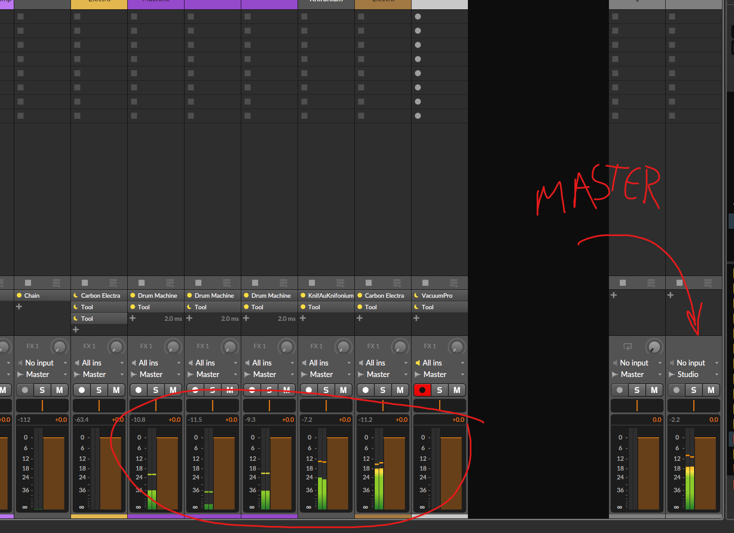Arm recording on the KnifAuKnifonium track

309,390
